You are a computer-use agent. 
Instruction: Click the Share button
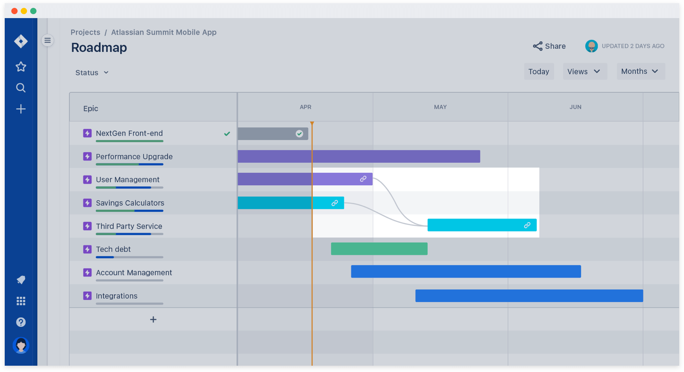click(x=549, y=46)
